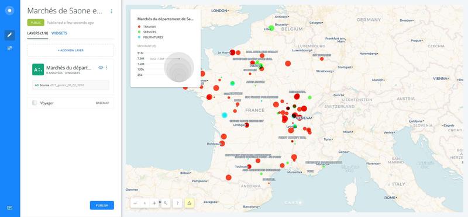Viewport: 468px width, 217px height.
Task: Select the pencil edit mode icon
Action: point(9,35)
